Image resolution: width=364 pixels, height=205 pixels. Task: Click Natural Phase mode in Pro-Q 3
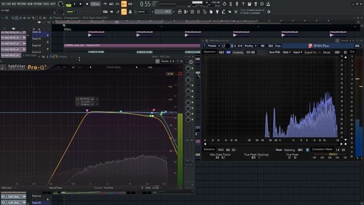[56, 188]
